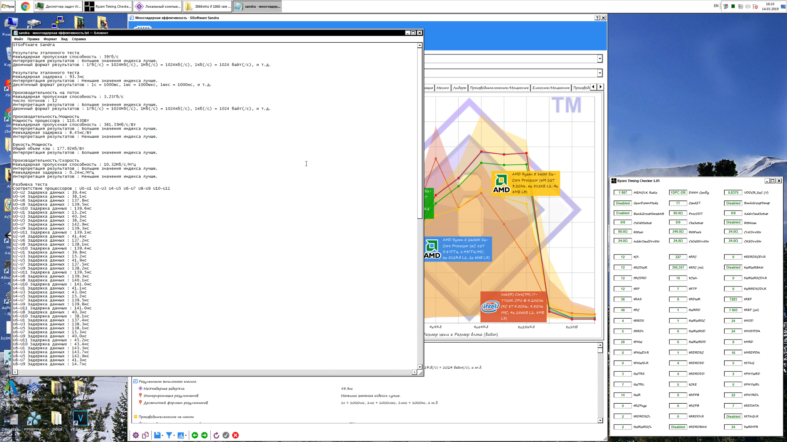
Task: Click Notepad vertical scrollbar down arrow
Action: [420, 367]
